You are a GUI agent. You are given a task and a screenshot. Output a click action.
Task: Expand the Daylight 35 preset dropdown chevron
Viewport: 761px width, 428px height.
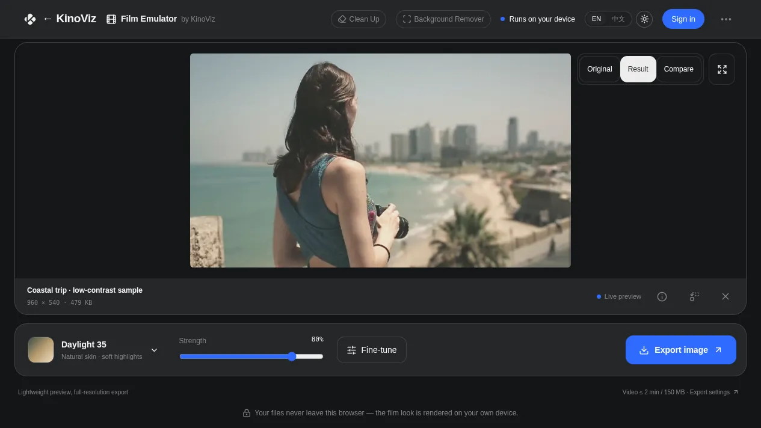click(154, 350)
